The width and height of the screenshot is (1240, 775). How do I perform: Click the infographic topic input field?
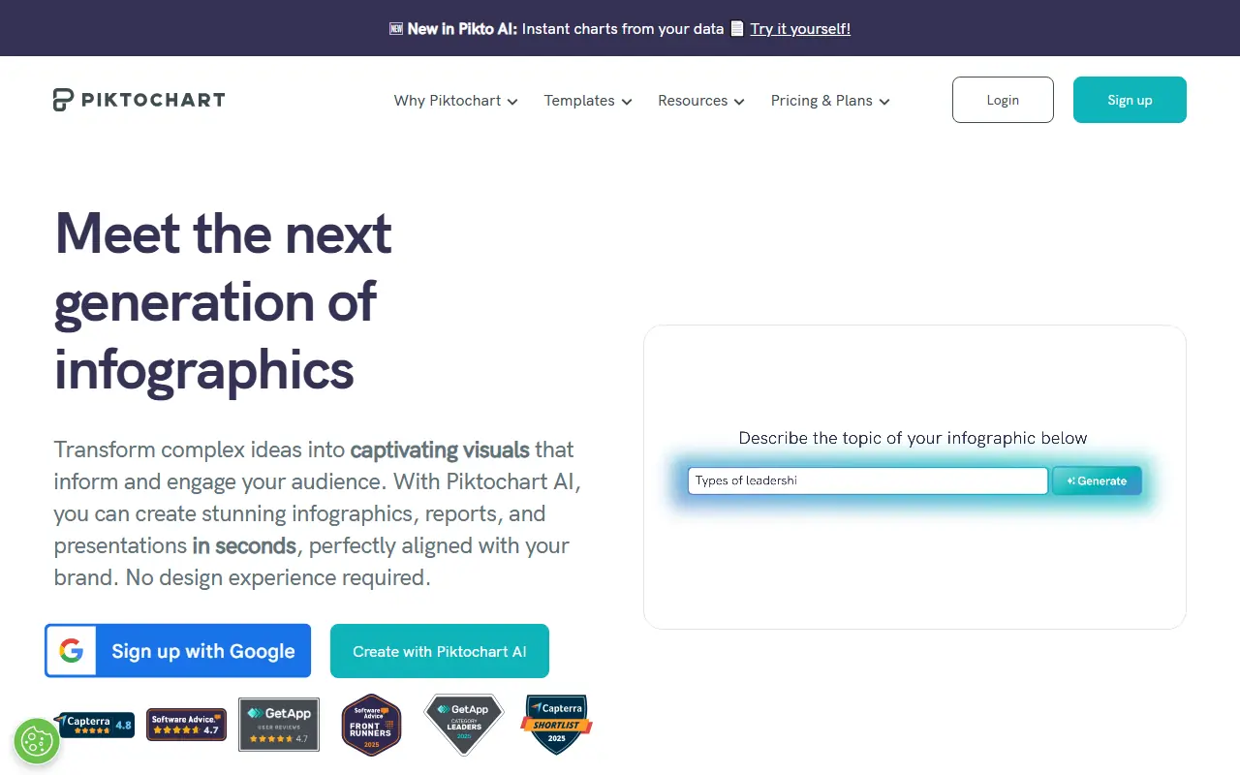[867, 480]
